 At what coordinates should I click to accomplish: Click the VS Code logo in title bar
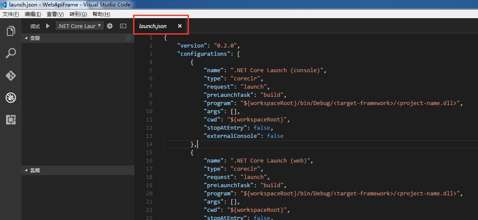pos(4,5)
